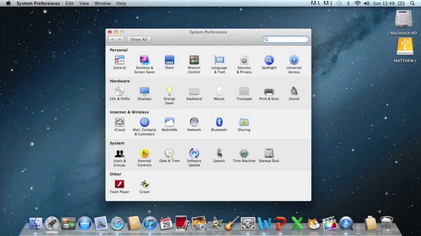Open the Edit menu

click(x=69, y=3)
